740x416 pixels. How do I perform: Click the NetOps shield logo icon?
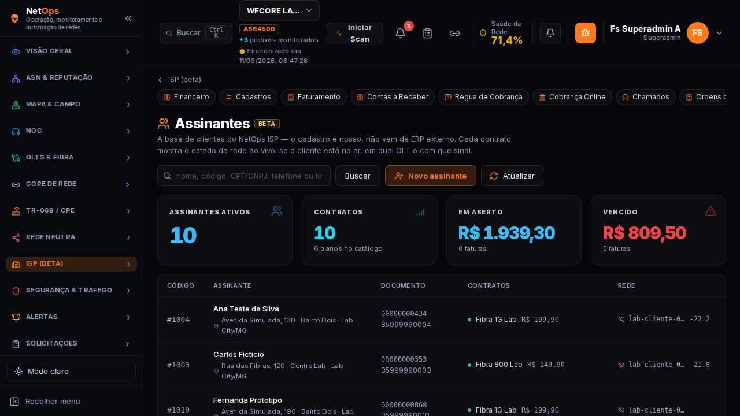(x=15, y=18)
